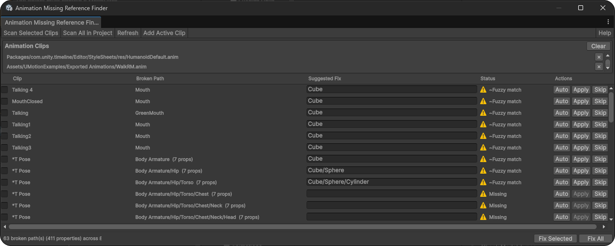Click Auto for the Talking1 row

click(x=562, y=124)
